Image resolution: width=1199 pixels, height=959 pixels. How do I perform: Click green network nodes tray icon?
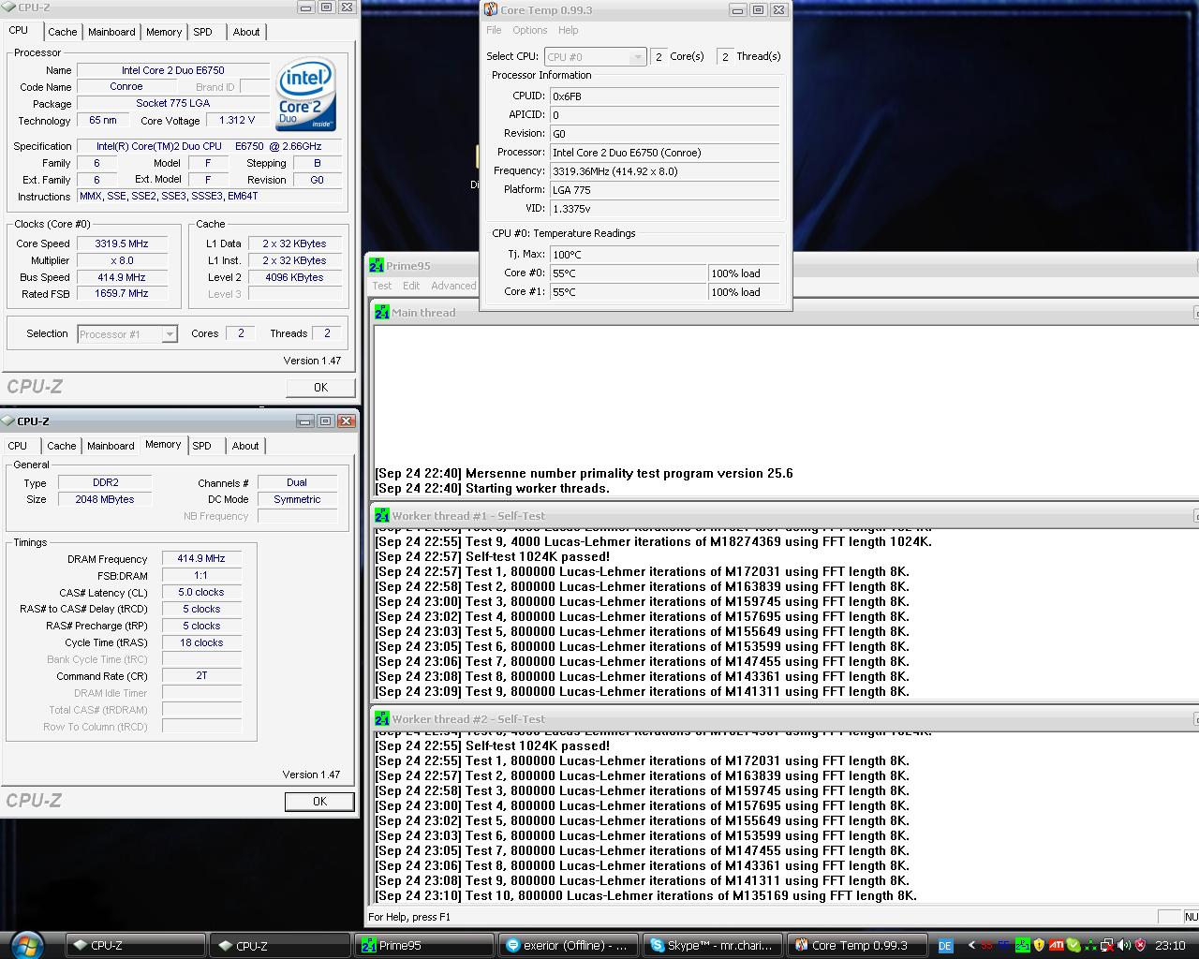point(1090,946)
